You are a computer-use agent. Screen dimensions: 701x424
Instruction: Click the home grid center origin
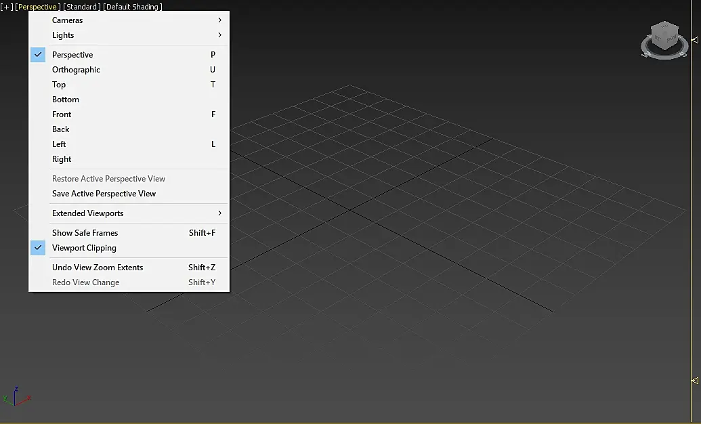[x=349, y=210]
